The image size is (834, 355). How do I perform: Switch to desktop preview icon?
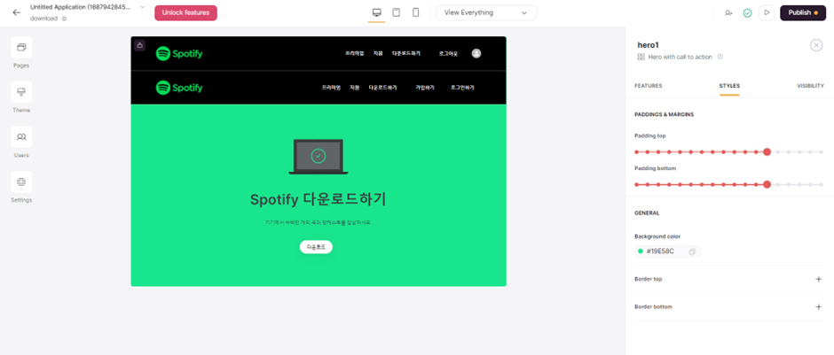pyautogui.click(x=376, y=12)
